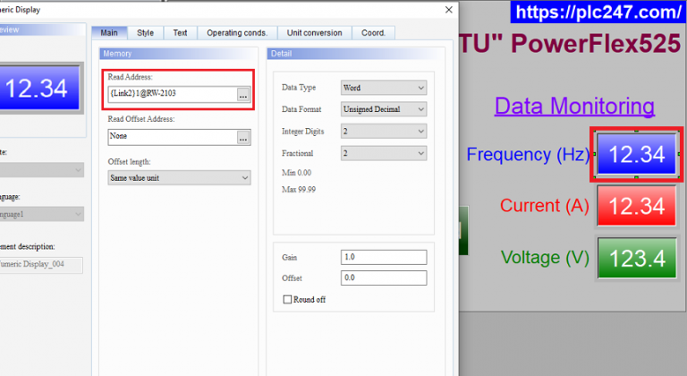
Task: Switch to the Main tab
Action: coord(109,33)
